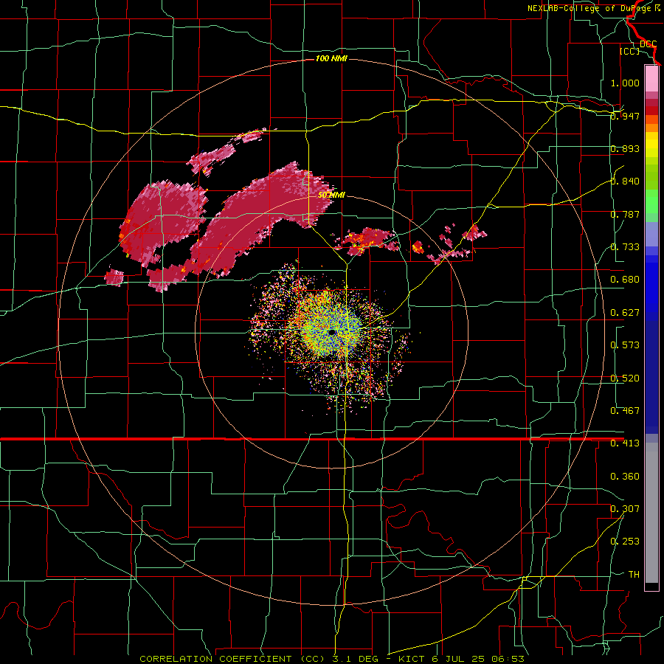Viewport: 664px width, 664px height.
Task: Click the 0.680 legend value
Action: 625,280
